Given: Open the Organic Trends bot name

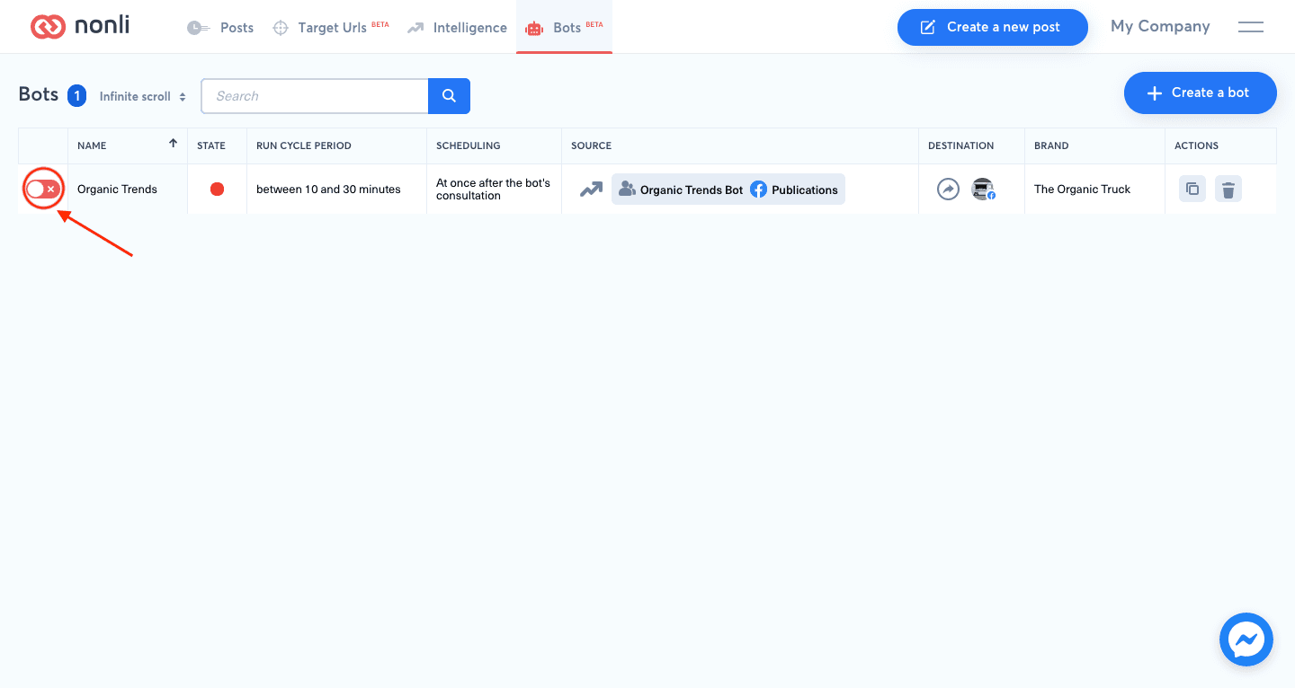Looking at the screenshot, I should [117, 190].
